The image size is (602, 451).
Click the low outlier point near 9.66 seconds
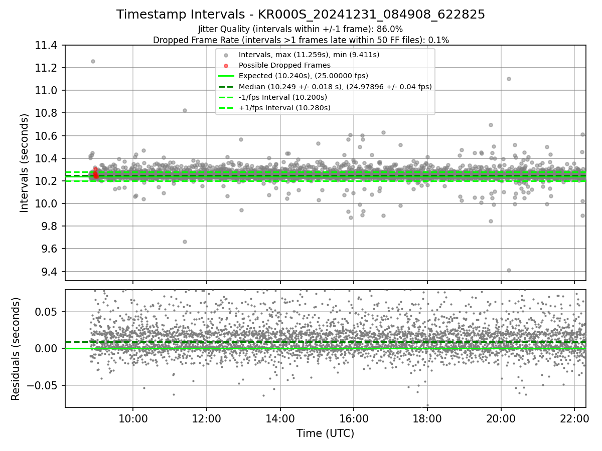coord(185,242)
